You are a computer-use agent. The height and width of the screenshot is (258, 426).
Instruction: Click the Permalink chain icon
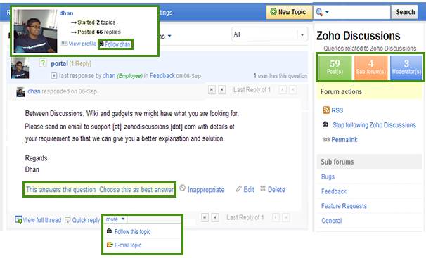pyautogui.click(x=326, y=140)
